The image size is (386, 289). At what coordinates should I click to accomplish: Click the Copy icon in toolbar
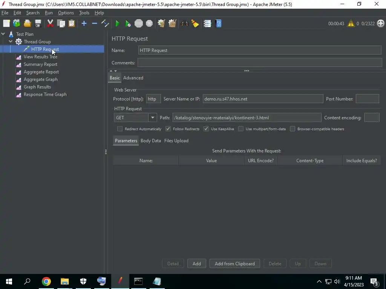pyautogui.click(x=61, y=23)
